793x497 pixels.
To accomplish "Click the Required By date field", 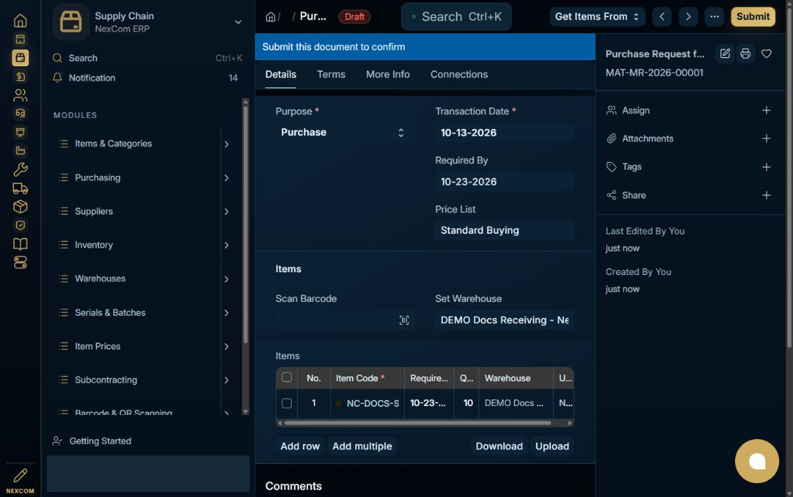I will [504, 181].
